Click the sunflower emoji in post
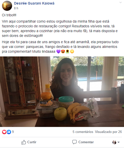Screen dimensions: 124x148 tap(67, 51)
